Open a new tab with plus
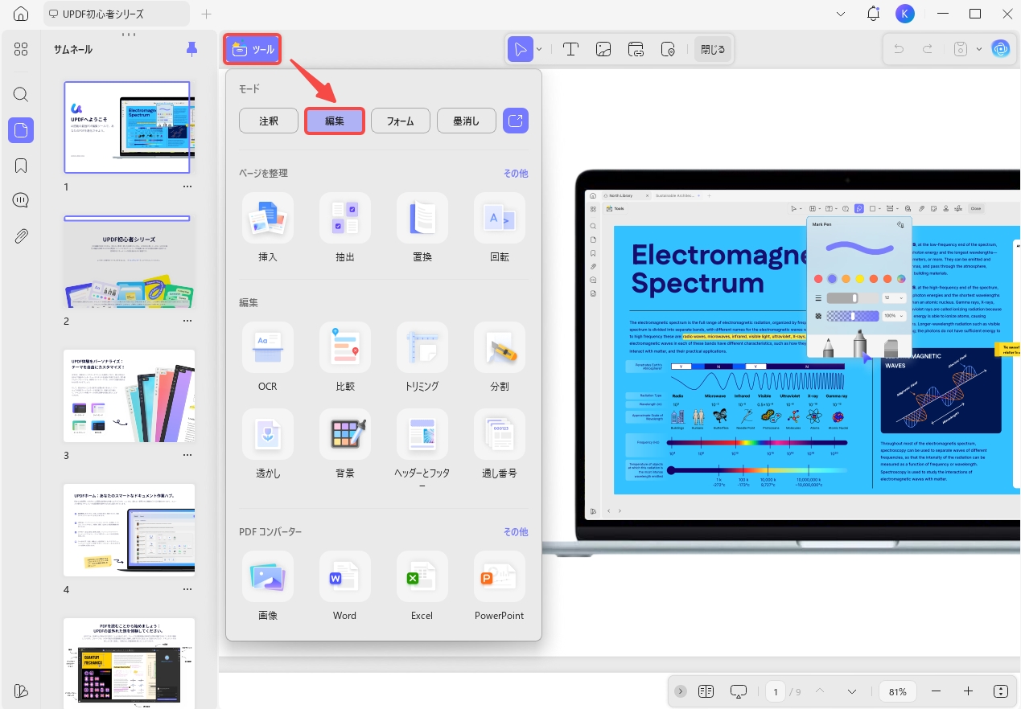This screenshot has width=1021, height=709. pos(206,14)
